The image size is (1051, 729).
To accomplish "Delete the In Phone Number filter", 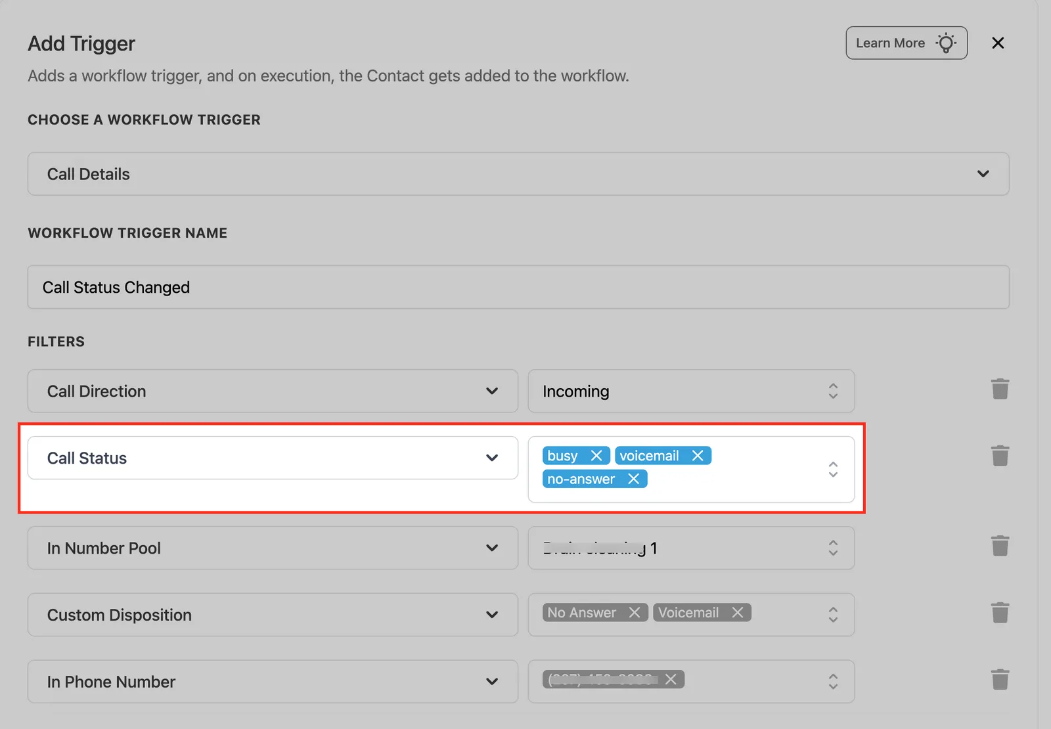I will click(1000, 679).
